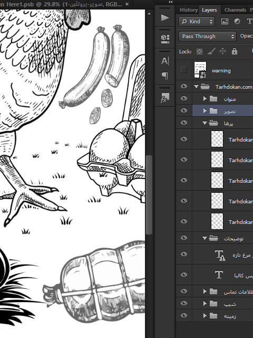This screenshot has height=338, width=253.
Task: Click folder icon of زمینه group
Action: pos(213,316)
